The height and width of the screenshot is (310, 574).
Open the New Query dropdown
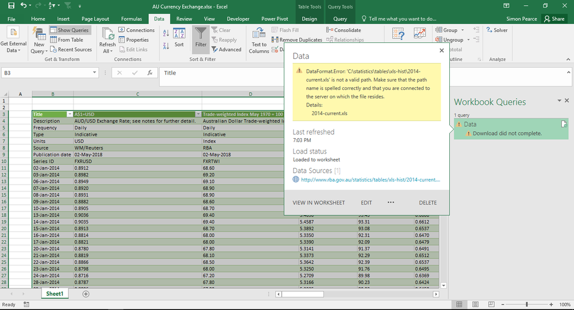pos(39,40)
